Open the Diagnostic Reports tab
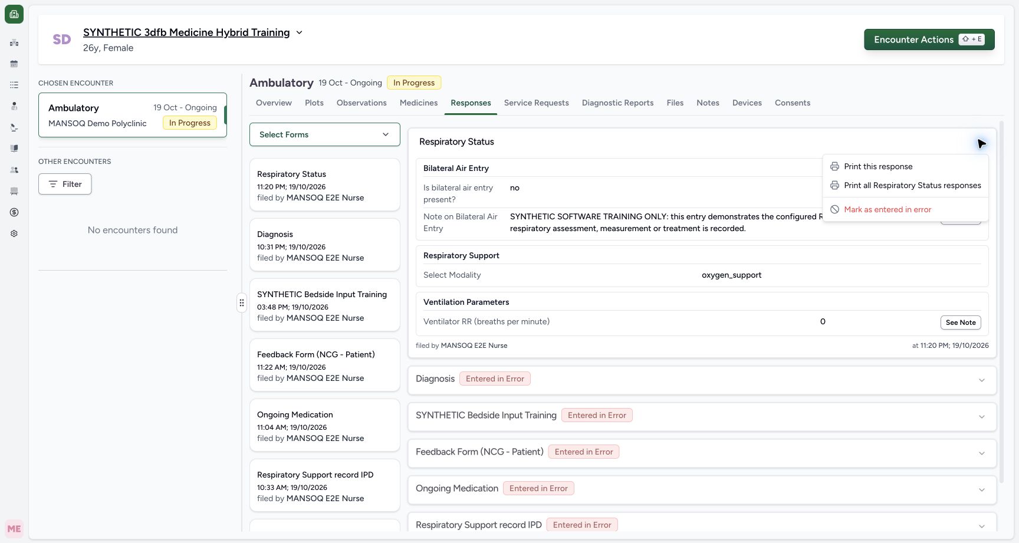Image resolution: width=1019 pixels, height=543 pixels. 618,103
